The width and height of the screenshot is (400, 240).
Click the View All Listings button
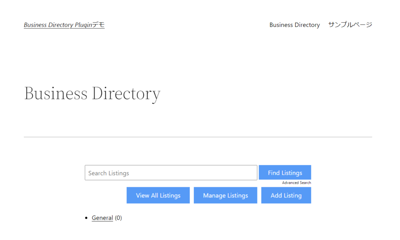[158, 195]
